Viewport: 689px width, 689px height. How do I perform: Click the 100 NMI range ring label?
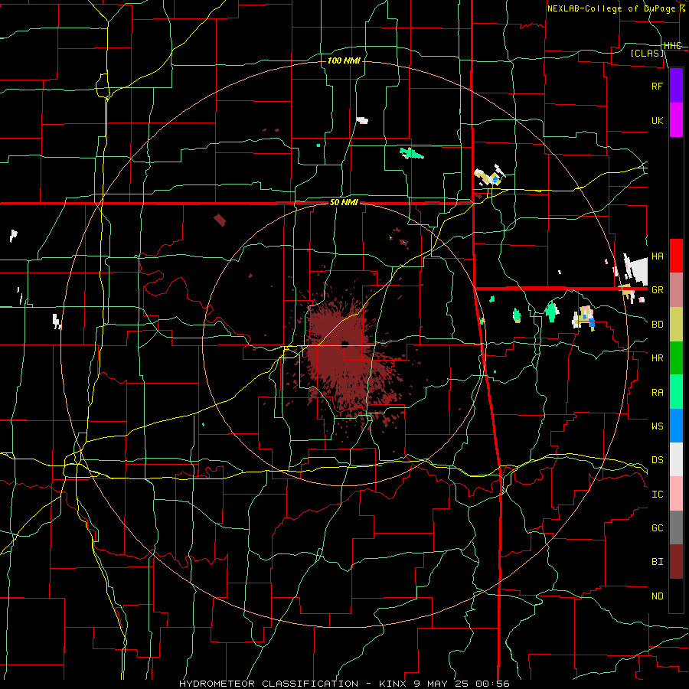[x=344, y=60]
